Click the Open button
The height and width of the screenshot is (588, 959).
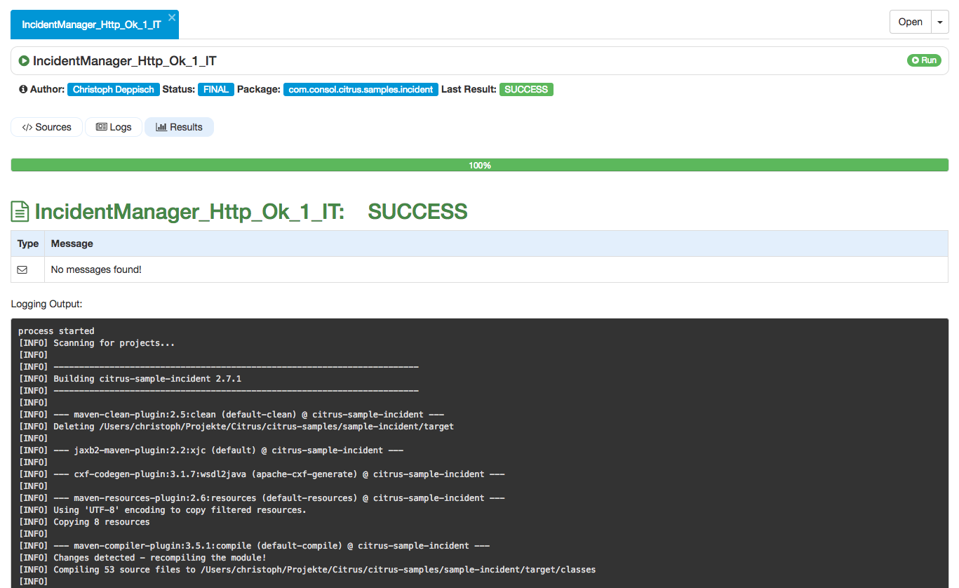pyautogui.click(x=910, y=22)
